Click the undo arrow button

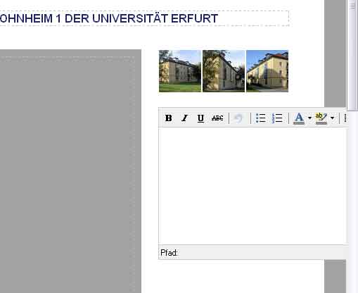click(x=238, y=118)
